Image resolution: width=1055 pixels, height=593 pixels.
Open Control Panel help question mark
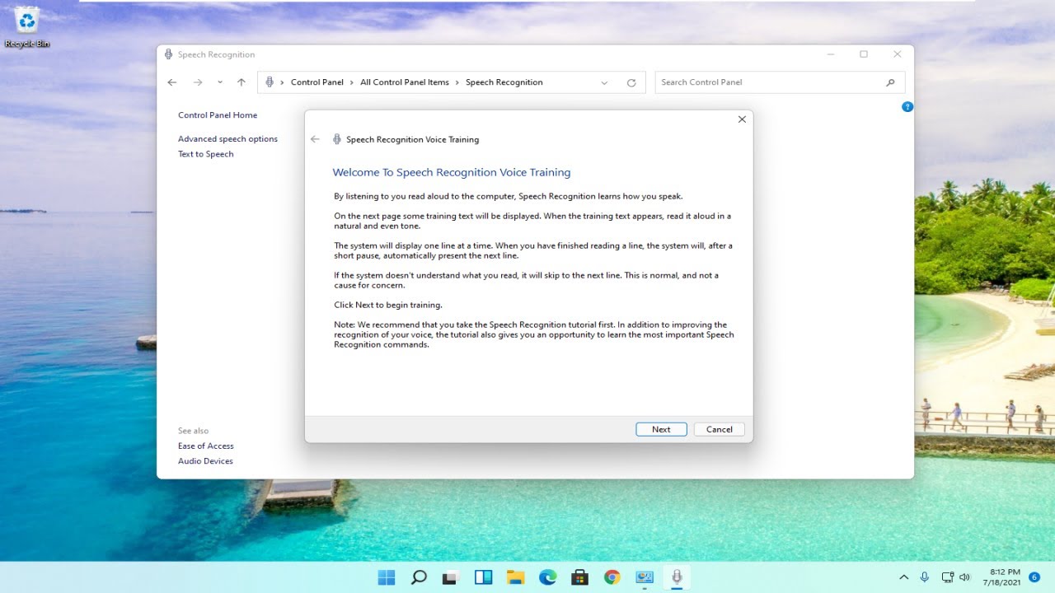pyautogui.click(x=907, y=107)
